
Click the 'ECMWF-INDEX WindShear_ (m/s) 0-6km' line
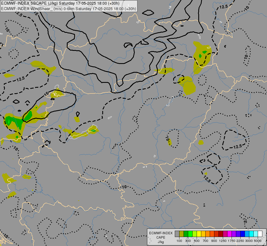tap(38, 9)
